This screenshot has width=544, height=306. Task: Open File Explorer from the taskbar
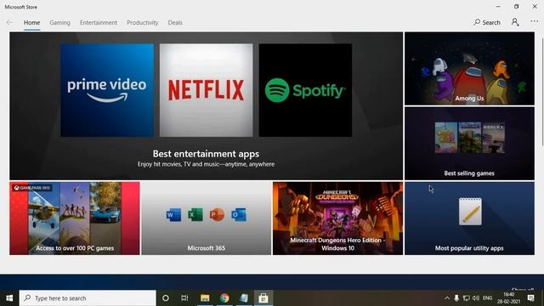pyautogui.click(x=205, y=298)
